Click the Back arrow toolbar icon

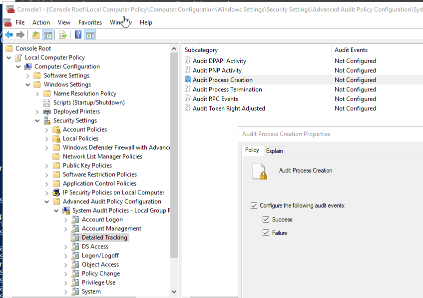tap(9, 34)
